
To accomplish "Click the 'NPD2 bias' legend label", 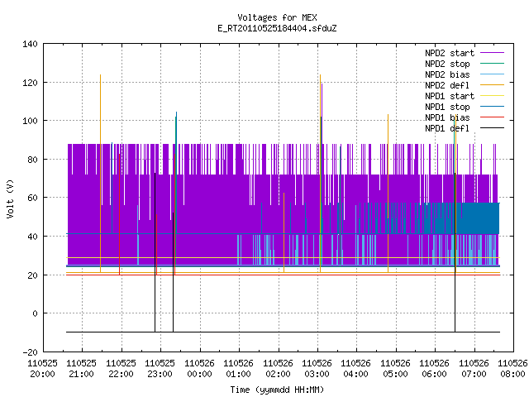I will tap(447, 74).
